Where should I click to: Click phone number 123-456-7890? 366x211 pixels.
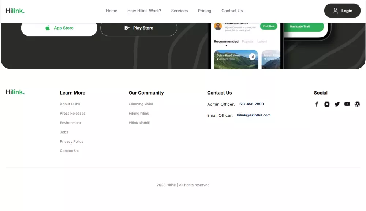[x=251, y=104]
